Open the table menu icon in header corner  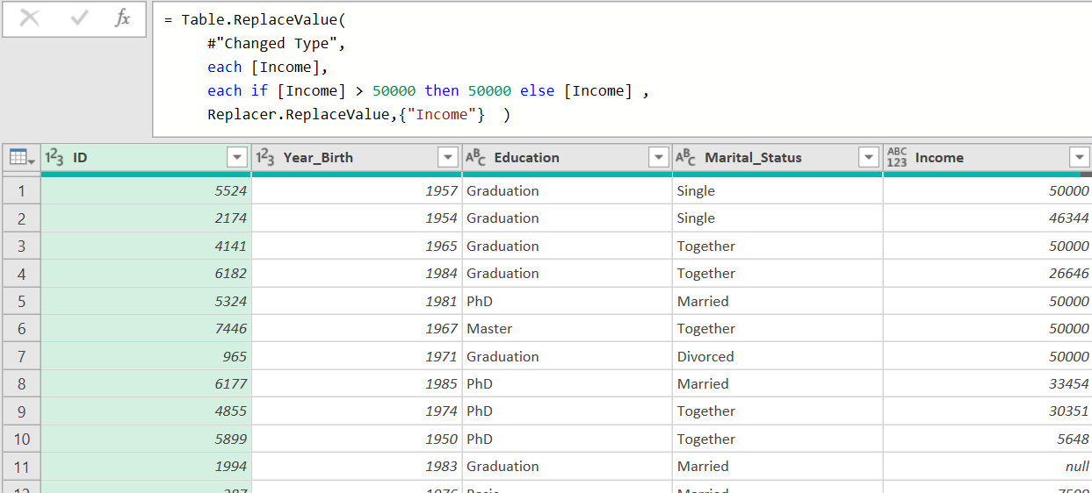click(x=22, y=158)
